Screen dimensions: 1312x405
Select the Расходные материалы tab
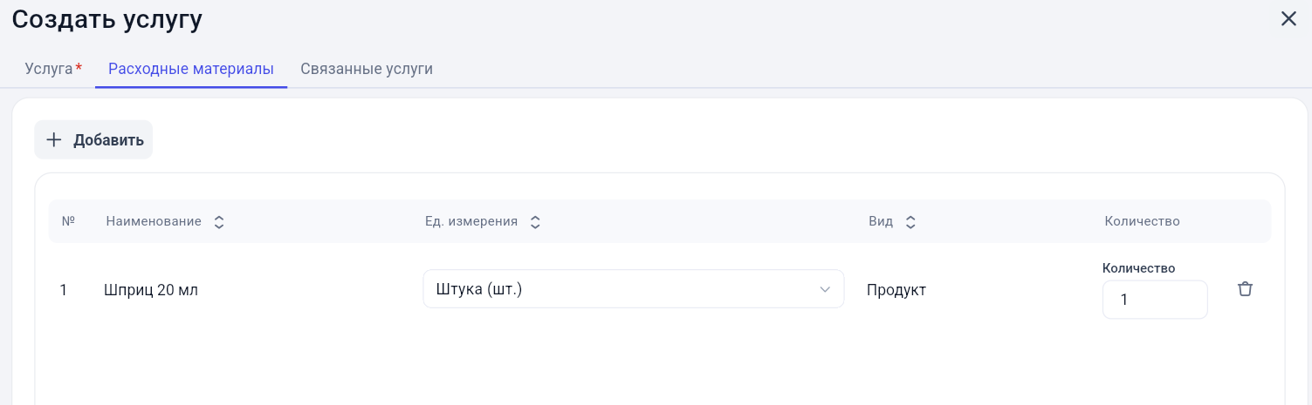click(191, 69)
